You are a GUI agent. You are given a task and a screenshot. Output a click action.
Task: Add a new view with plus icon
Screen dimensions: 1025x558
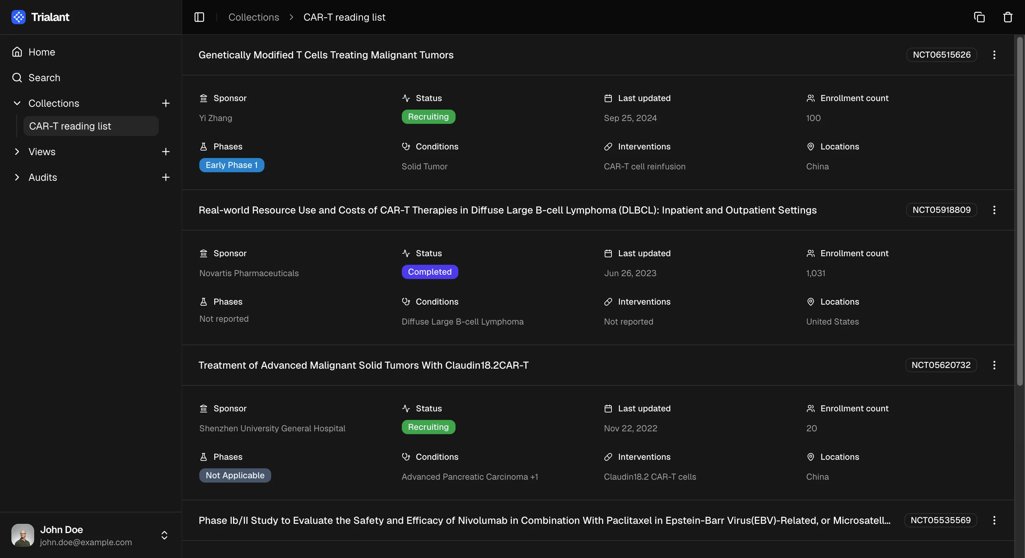(165, 152)
